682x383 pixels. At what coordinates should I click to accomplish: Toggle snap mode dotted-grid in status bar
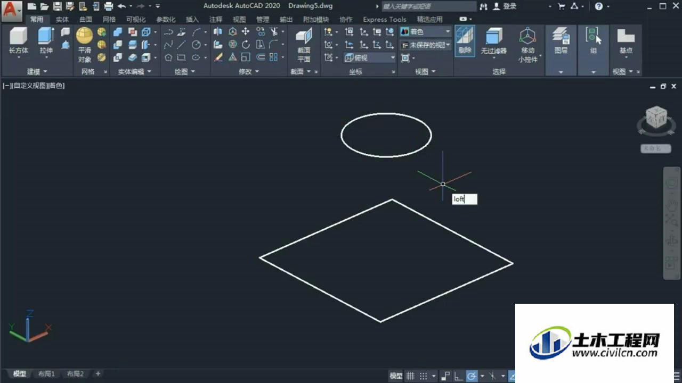(423, 376)
